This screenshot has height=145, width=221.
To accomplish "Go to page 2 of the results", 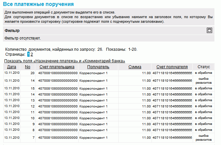I will [32, 54].
